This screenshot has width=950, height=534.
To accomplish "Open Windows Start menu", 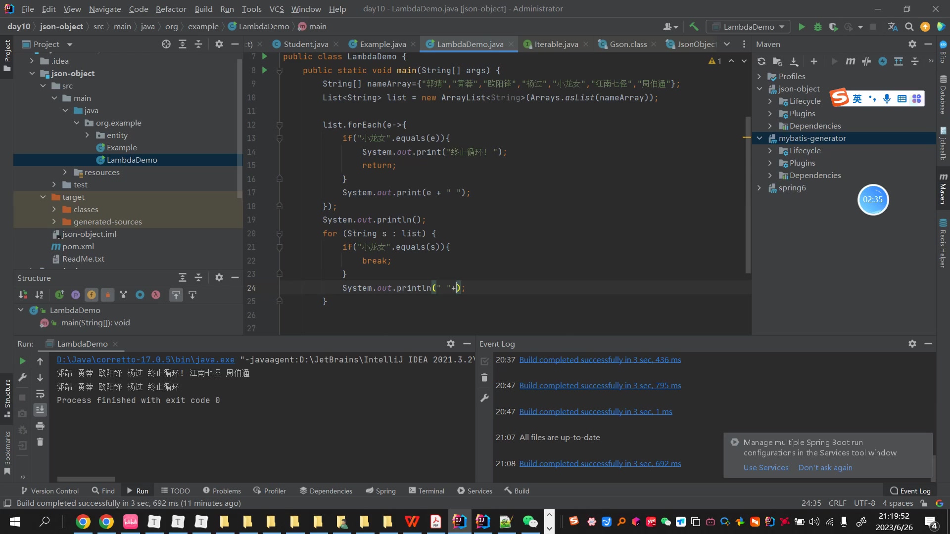I will (14, 522).
